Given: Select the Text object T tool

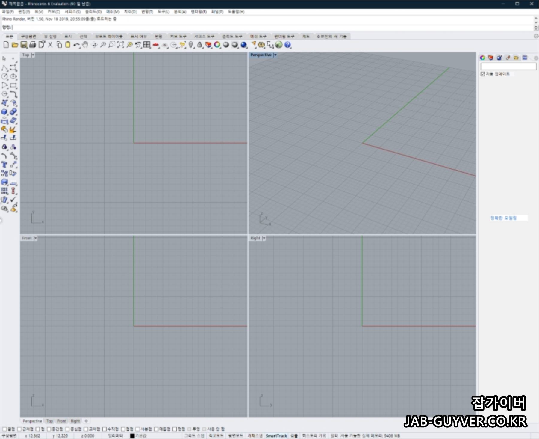Looking at the screenshot, I should pos(4,165).
